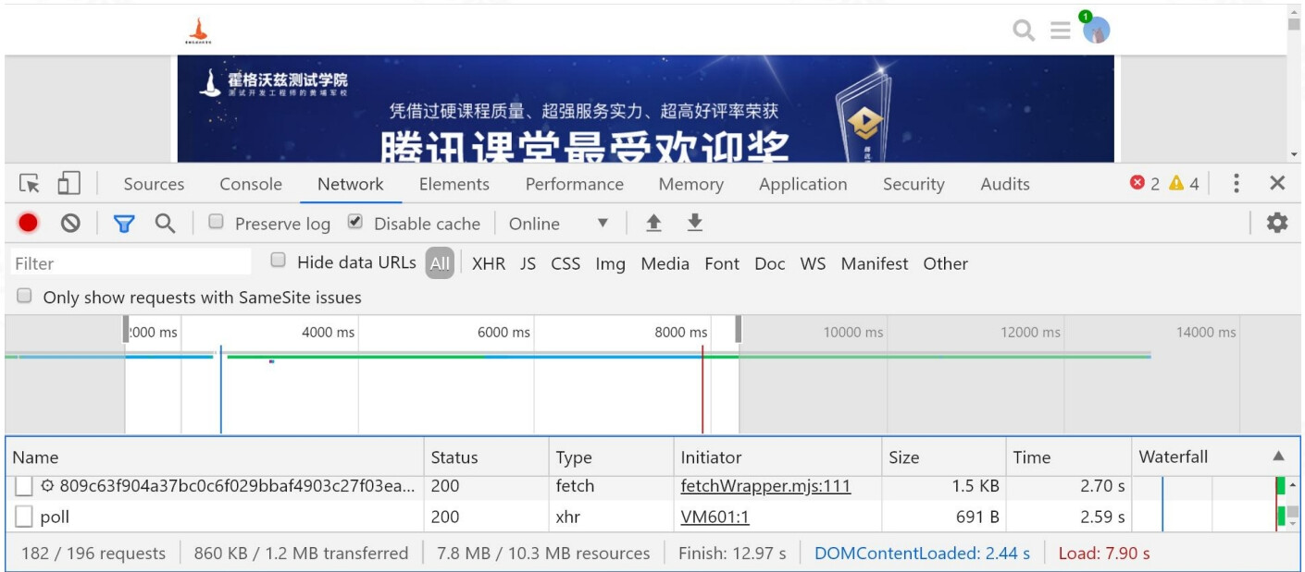Click into the Filter text field

pos(130,263)
